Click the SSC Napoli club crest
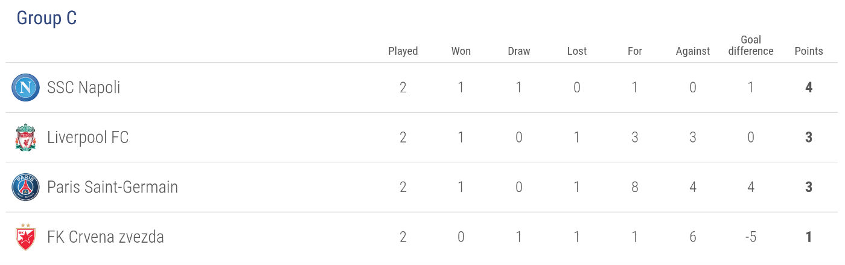This screenshot has width=845, height=265. click(x=25, y=88)
